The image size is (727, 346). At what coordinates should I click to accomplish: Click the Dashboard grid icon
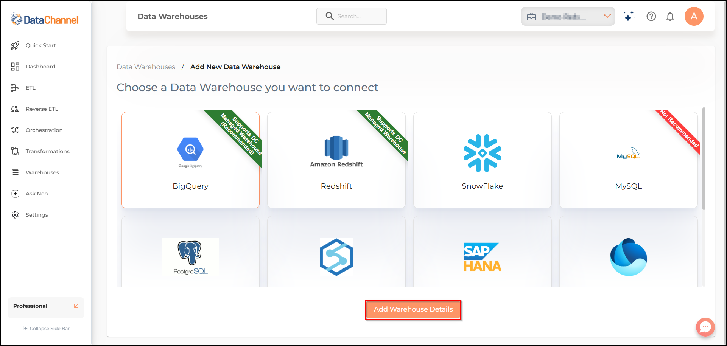[x=15, y=67]
